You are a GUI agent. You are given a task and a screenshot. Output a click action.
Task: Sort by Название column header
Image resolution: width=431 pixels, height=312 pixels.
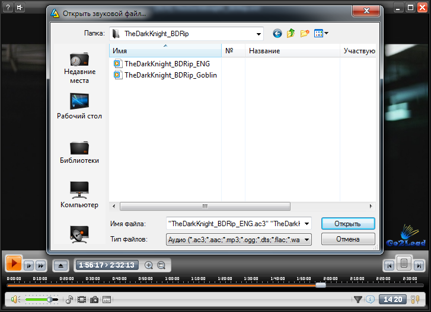(x=292, y=51)
